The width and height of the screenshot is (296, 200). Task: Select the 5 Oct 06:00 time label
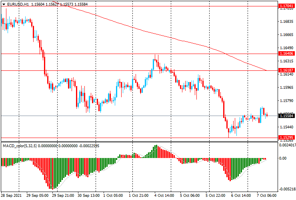(x=190, y=196)
